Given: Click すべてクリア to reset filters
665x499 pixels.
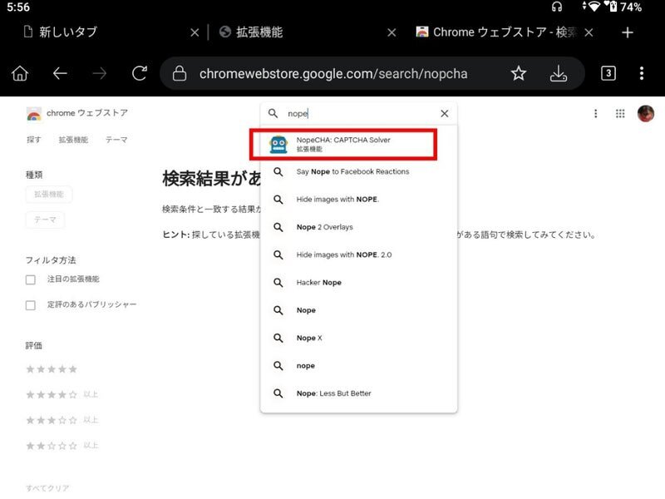Looking at the screenshot, I should point(47,488).
